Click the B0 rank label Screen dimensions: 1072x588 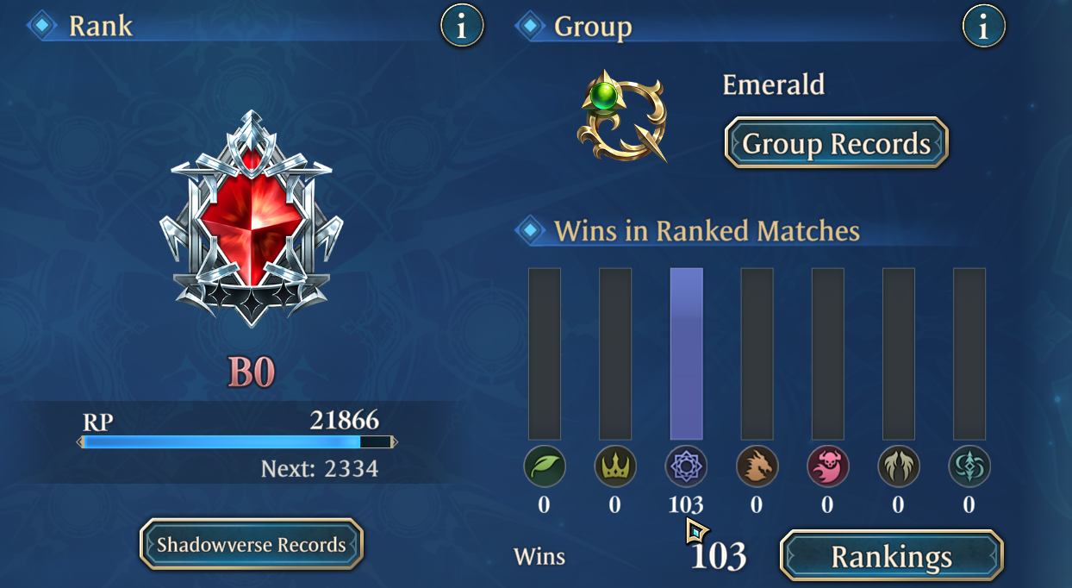click(x=251, y=372)
